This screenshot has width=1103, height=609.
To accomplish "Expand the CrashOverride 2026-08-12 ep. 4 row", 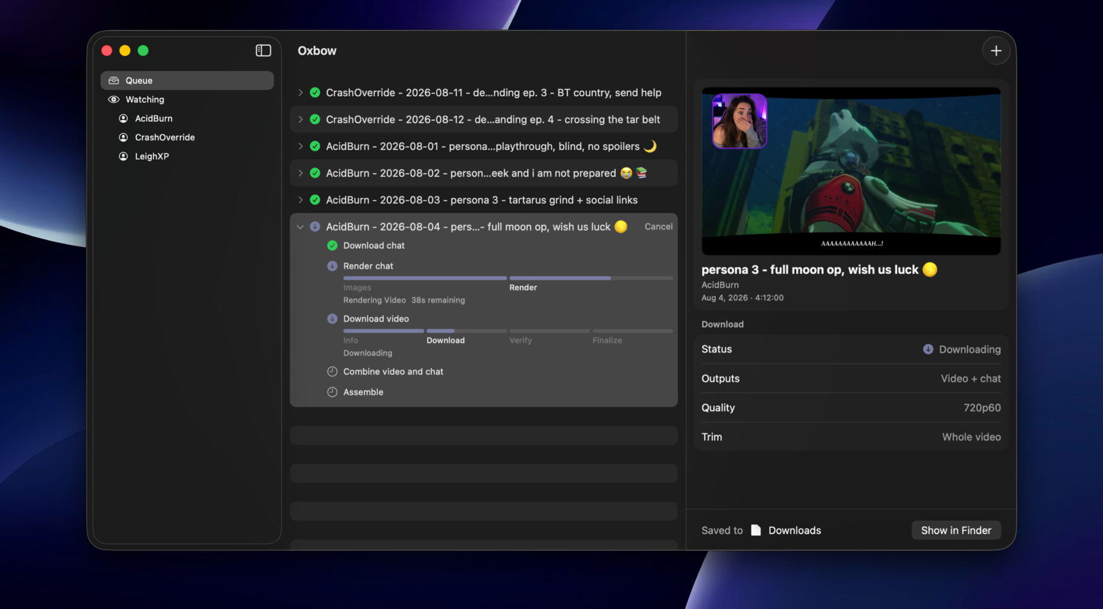I will [300, 119].
